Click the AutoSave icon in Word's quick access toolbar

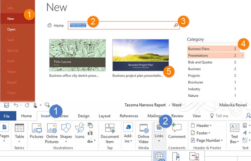(x=7, y=106)
